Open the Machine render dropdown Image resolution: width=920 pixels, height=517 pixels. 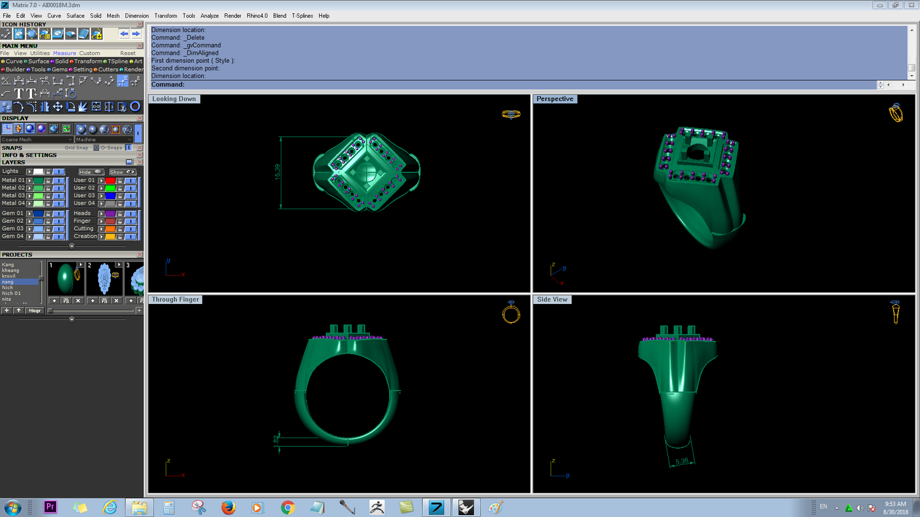(x=104, y=140)
